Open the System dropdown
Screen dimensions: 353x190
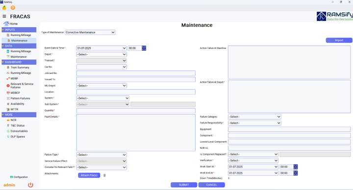click(x=103, y=98)
